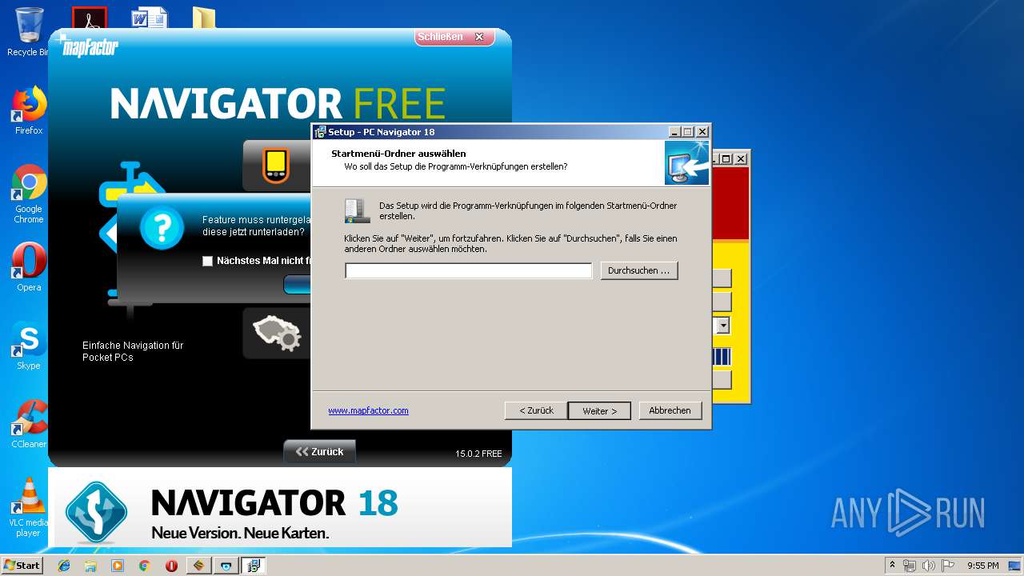Click the 'Navigator 18 Neue Version' banner
1024x576 pixels.
tap(280, 509)
